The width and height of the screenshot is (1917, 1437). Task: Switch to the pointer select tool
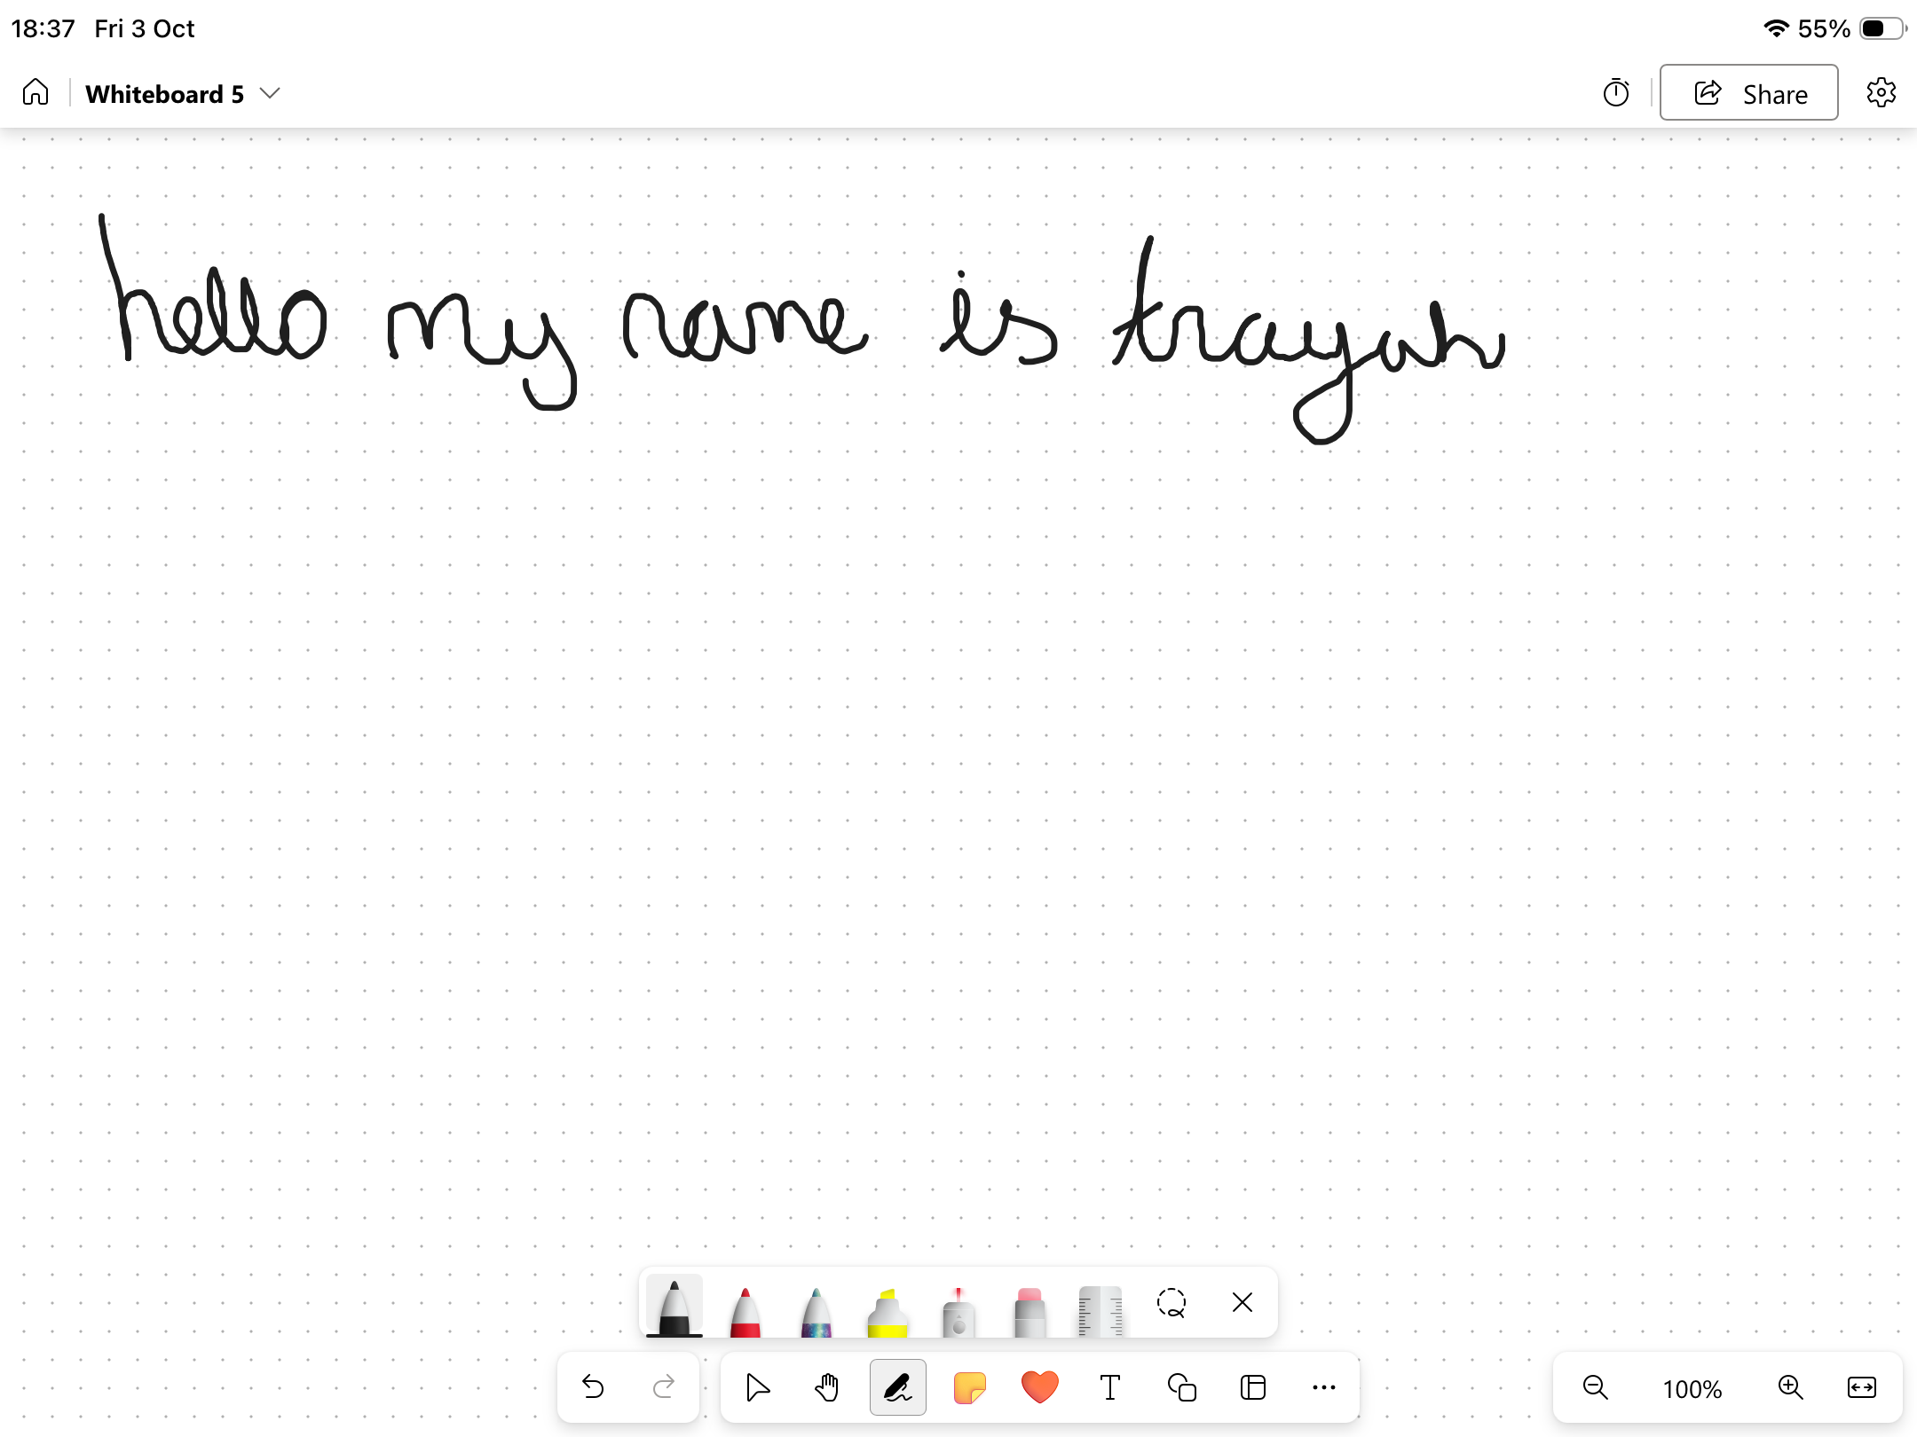coord(757,1386)
